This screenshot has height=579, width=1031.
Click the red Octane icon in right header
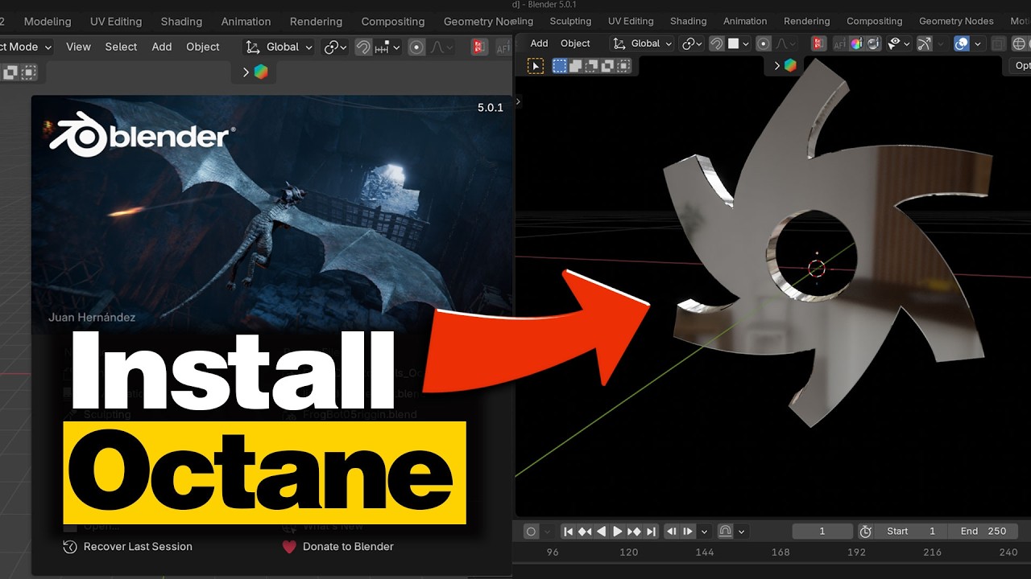[x=818, y=43]
